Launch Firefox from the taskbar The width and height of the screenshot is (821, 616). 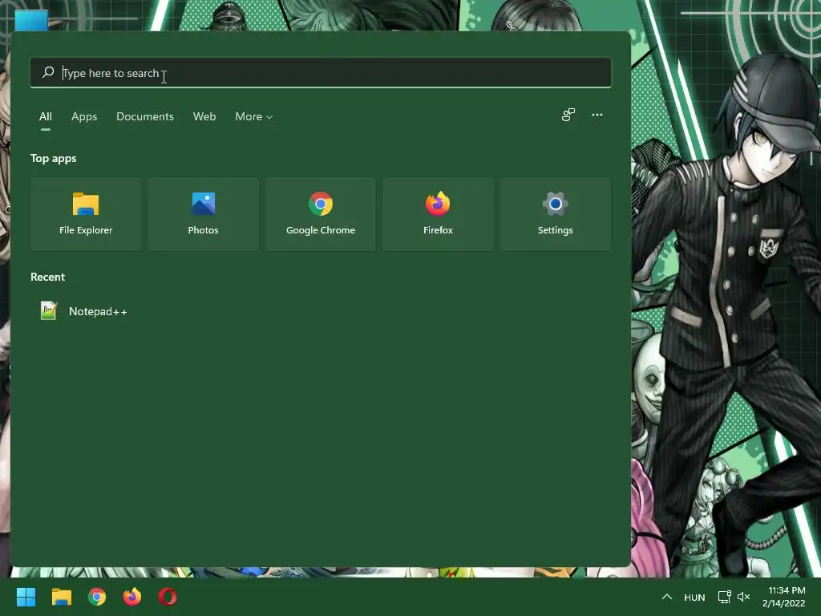tap(132, 597)
